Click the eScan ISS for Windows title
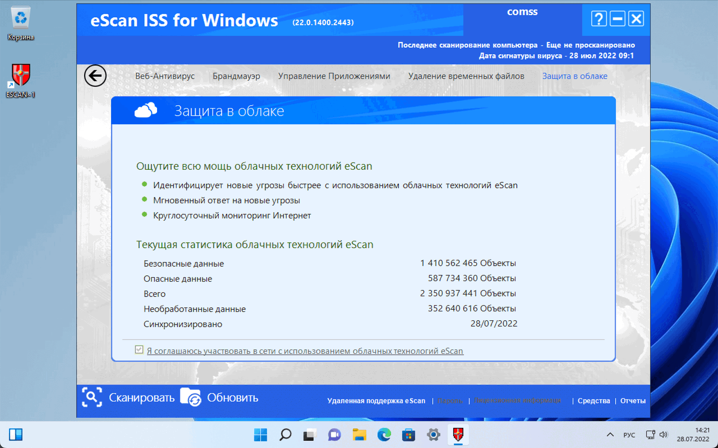 pyautogui.click(x=184, y=21)
